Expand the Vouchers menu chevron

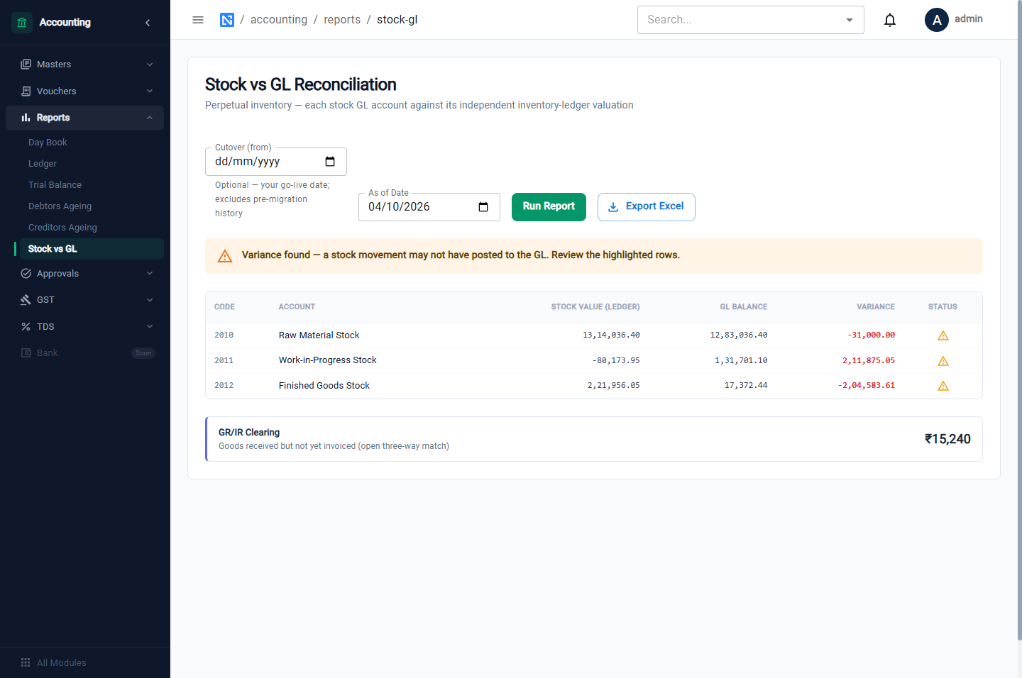[150, 91]
